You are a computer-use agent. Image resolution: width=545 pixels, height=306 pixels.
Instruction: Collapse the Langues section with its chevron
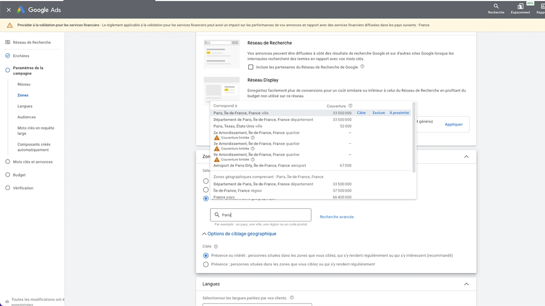(467, 284)
